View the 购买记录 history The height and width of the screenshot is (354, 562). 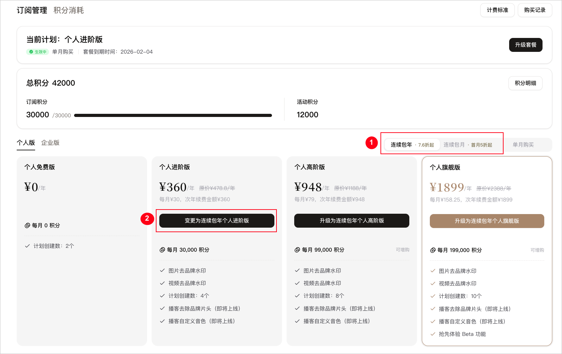535,10
